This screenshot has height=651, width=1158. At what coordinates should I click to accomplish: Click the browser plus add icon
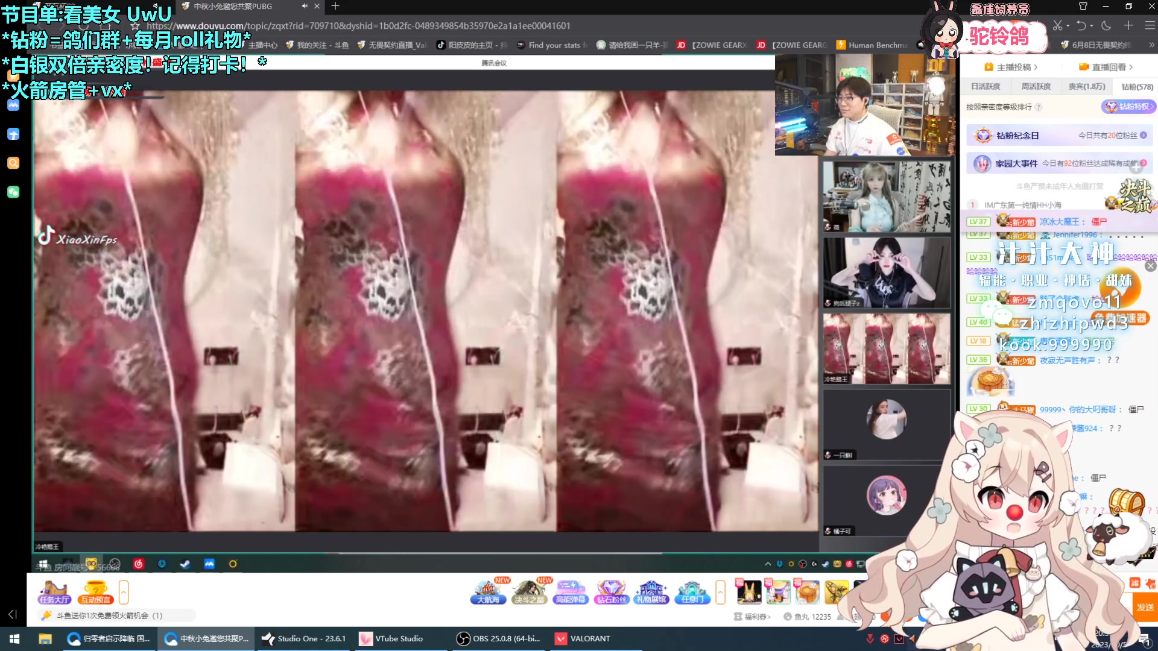click(x=1128, y=25)
